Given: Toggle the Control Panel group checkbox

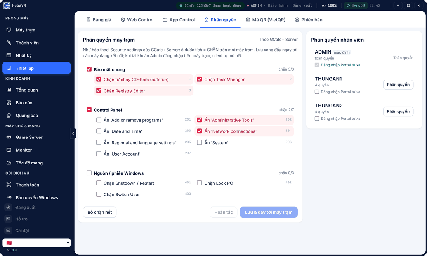Looking at the screenshot, I should click(x=89, y=110).
